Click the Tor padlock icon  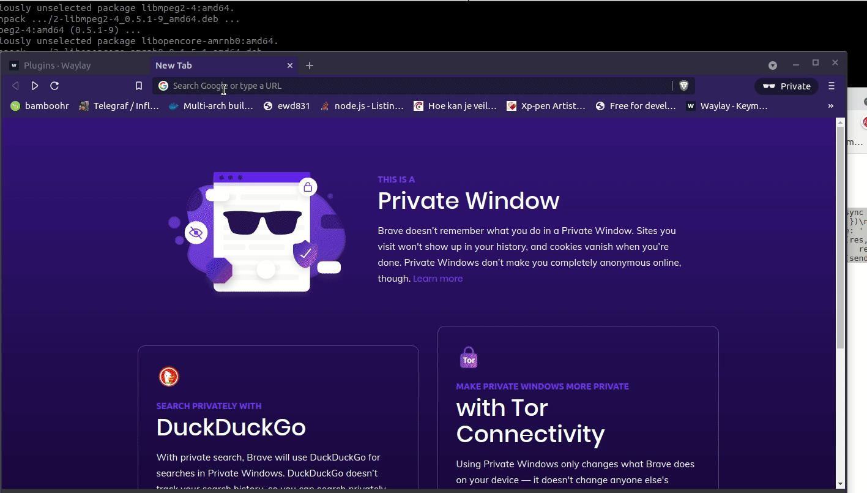[x=469, y=358]
